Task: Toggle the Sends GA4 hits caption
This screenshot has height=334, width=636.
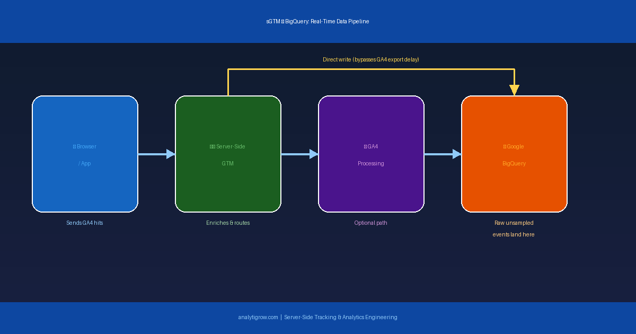Action: (85, 223)
